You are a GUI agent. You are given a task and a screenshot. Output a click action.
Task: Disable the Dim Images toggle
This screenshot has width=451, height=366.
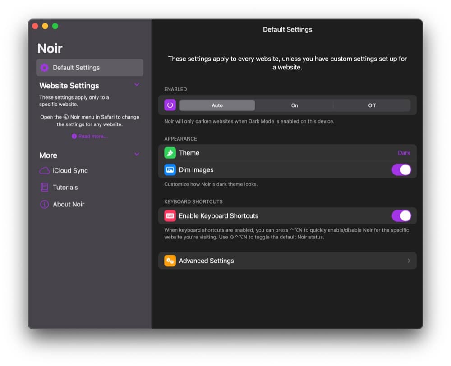pos(401,170)
